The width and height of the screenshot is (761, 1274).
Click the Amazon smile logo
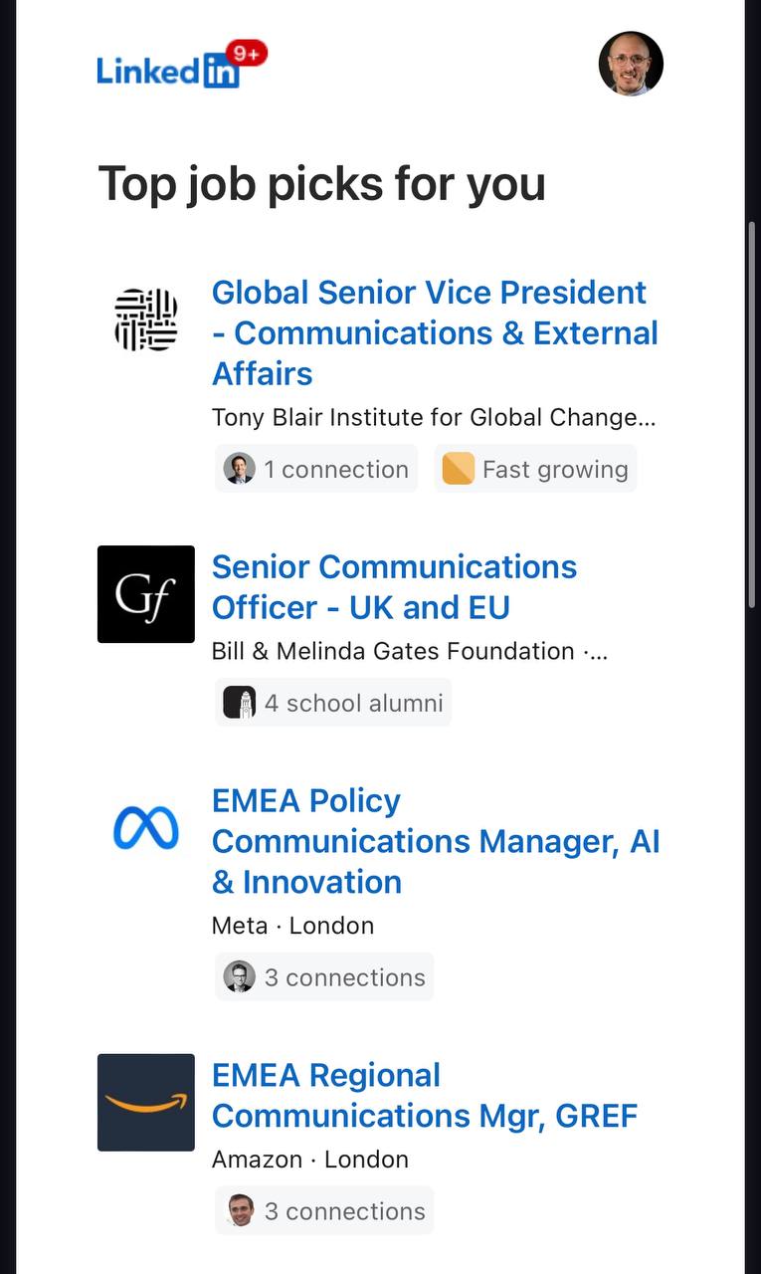(146, 1102)
